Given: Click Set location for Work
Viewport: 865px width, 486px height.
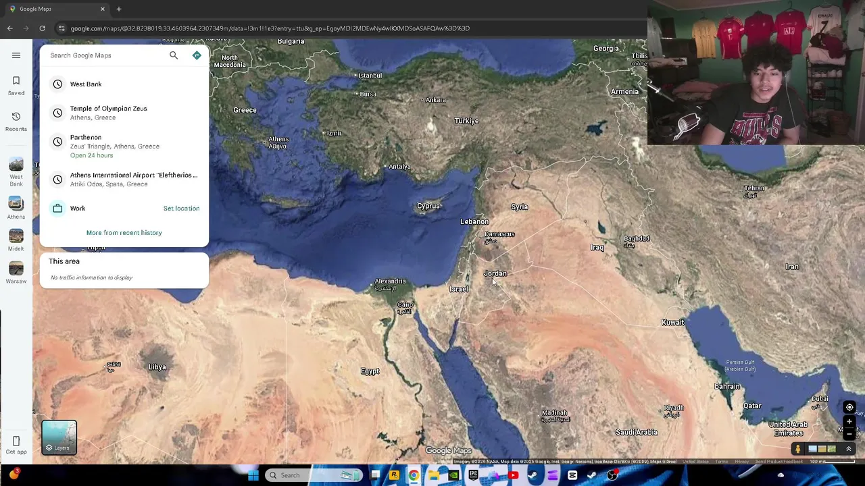Looking at the screenshot, I should [x=181, y=209].
